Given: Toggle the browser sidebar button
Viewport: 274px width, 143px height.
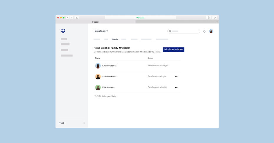Looking at the screenshot, I should [77, 18].
